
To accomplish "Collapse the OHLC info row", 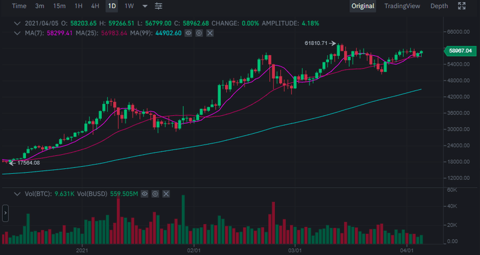I will [x=18, y=23].
